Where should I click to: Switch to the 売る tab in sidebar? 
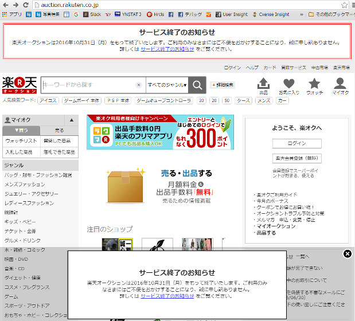pos(59,131)
